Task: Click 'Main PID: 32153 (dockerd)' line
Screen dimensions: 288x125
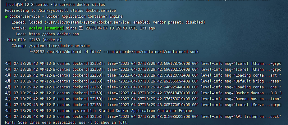Action: pyautogui.click(x=34, y=40)
